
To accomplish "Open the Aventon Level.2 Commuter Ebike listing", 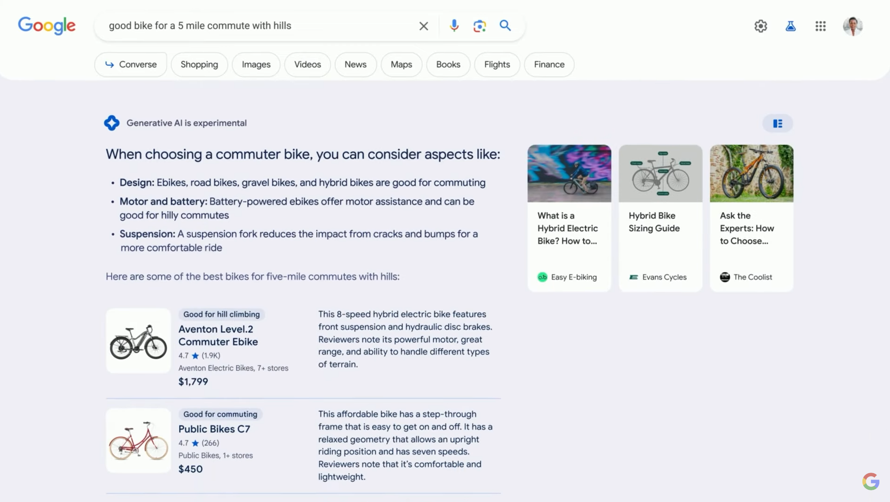I will [218, 335].
